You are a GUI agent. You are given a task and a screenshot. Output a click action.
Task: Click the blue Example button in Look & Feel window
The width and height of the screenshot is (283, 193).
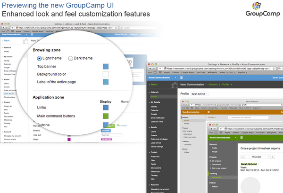pyautogui.click(x=106, y=131)
